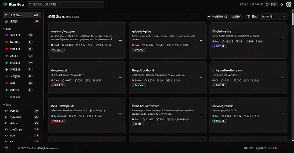Click AI工具 tag on cc-switch card
Screen dimensions: 294x153
pyautogui.click(x=138, y=124)
